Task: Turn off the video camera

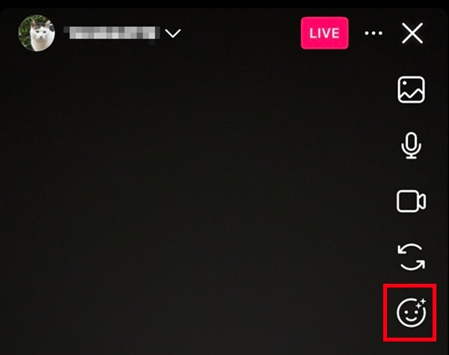Action: pos(411,201)
